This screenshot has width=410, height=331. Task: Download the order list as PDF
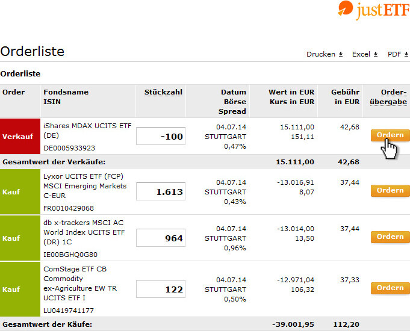coord(395,54)
